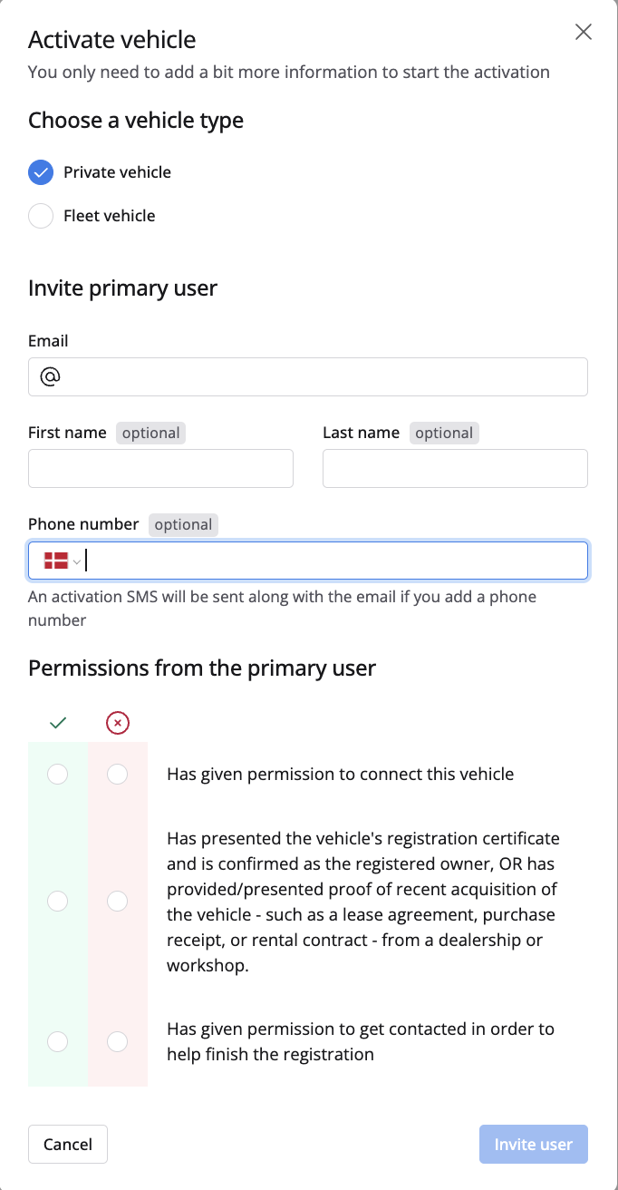Expand the country code chevron arrow
618x1190 pixels.
[77, 562]
